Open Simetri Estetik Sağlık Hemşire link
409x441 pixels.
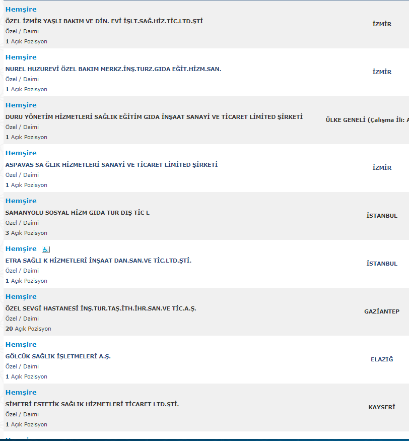(21, 393)
